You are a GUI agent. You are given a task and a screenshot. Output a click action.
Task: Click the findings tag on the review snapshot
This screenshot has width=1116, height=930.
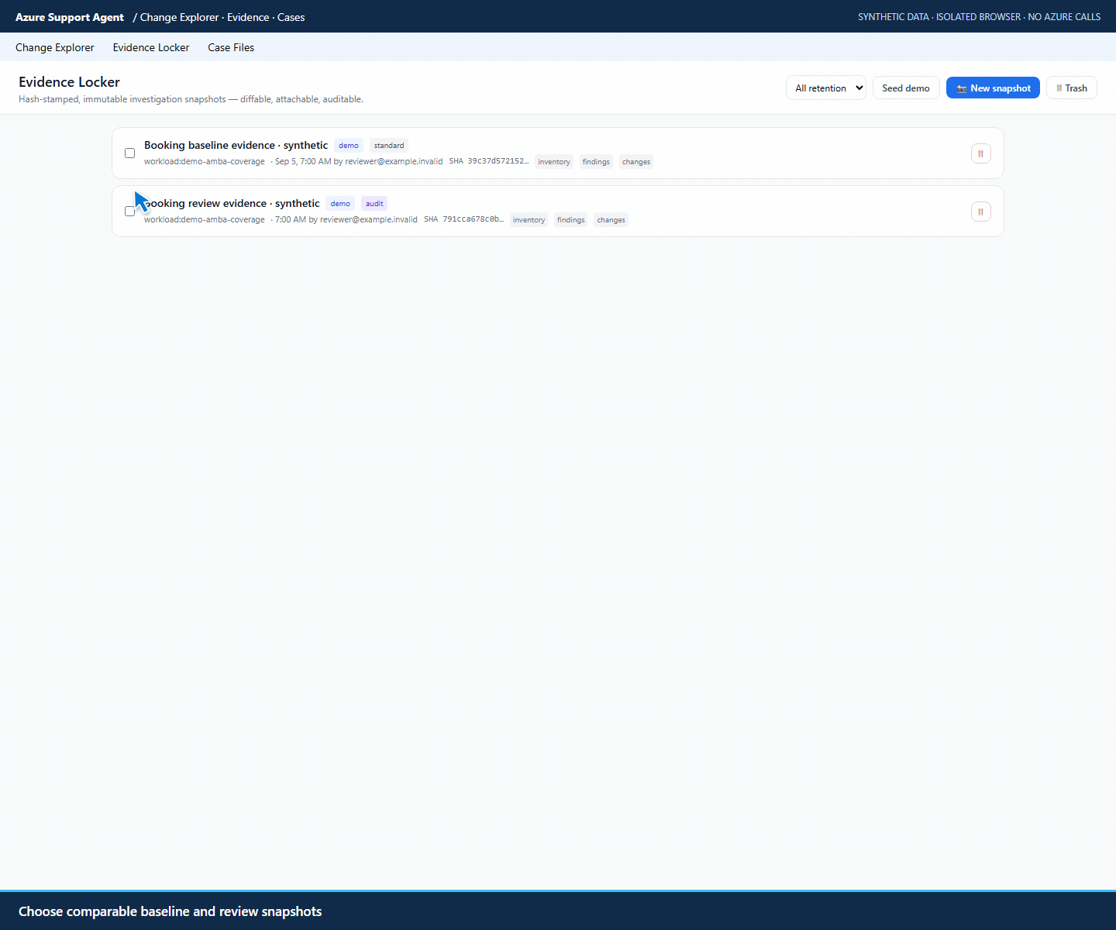coord(571,220)
